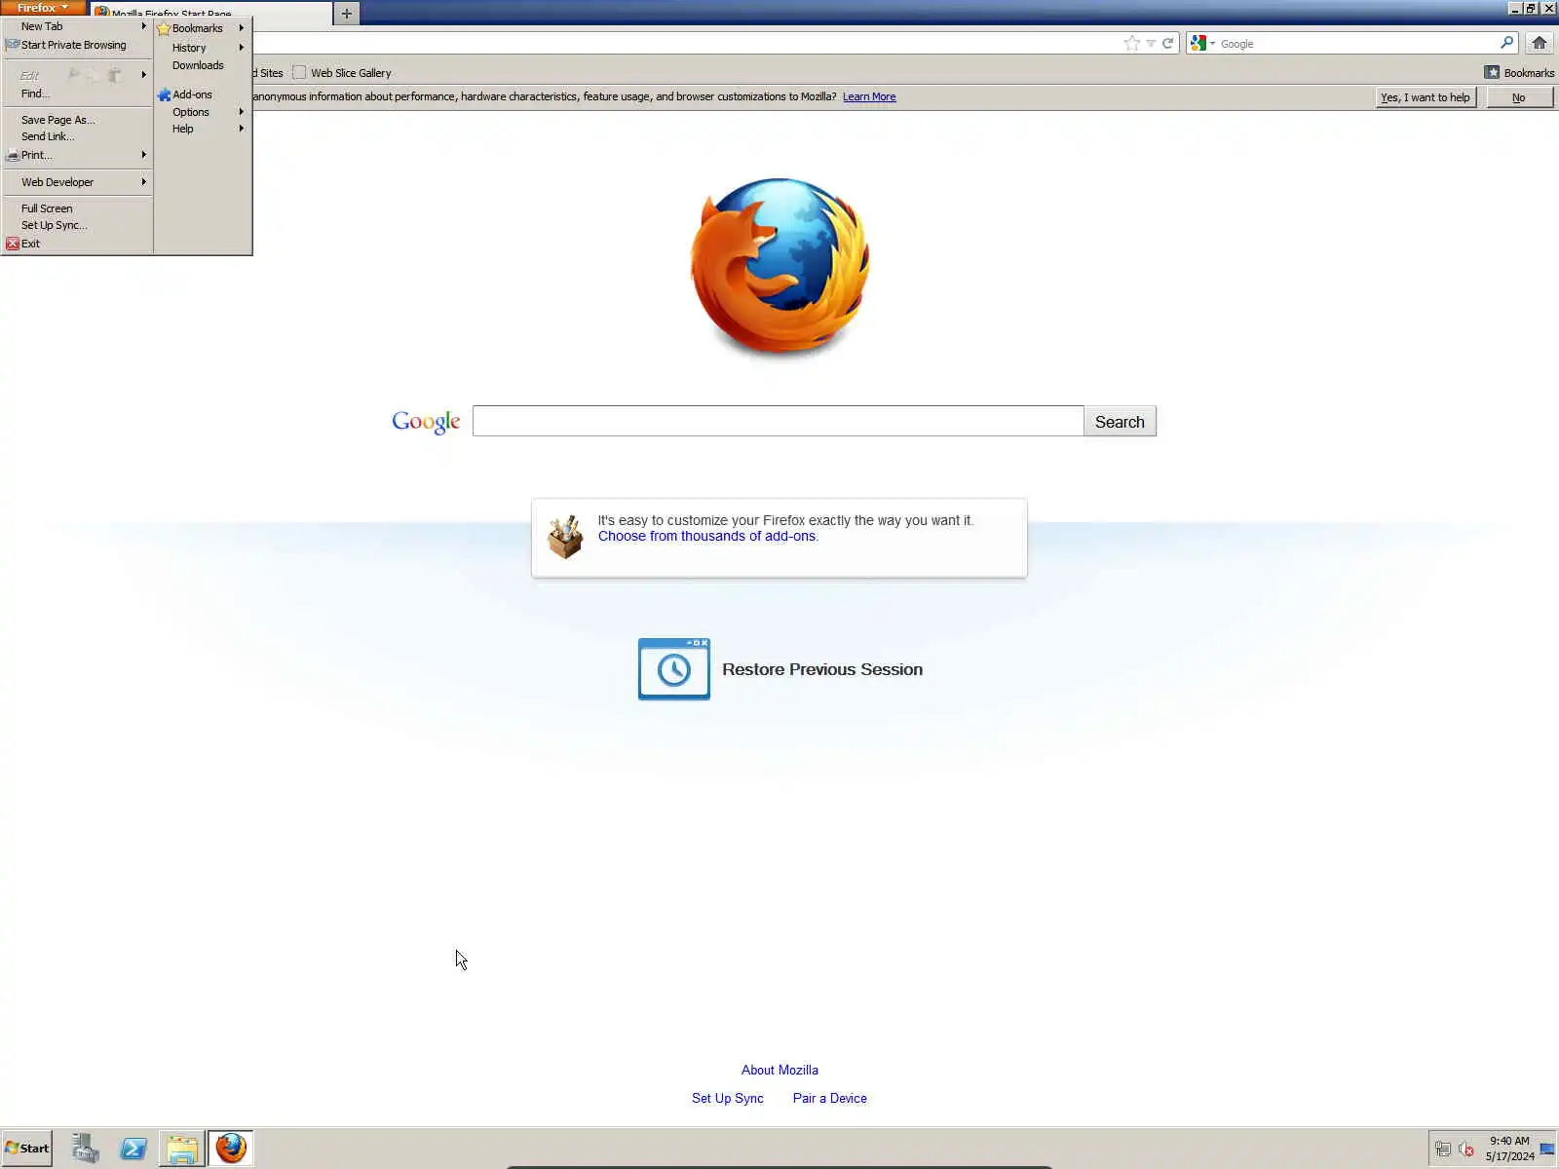Click Yes, I want to help button
Viewport: 1559px width, 1169px height.
(1426, 97)
